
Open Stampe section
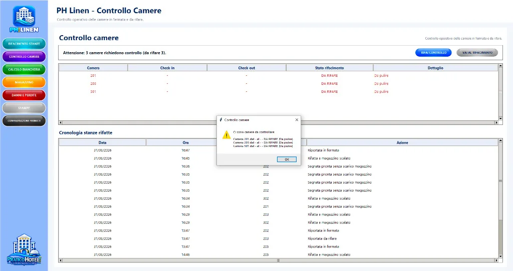click(x=24, y=108)
